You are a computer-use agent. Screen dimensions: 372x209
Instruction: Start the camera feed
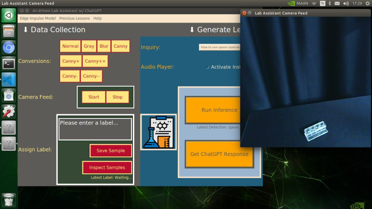click(93, 97)
